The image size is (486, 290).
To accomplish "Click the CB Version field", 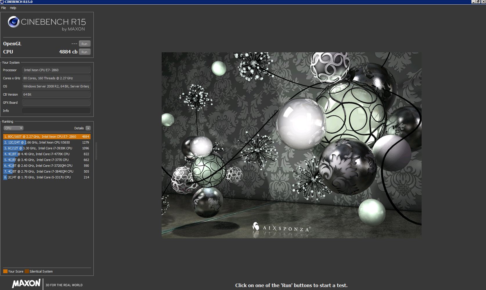I will click(x=56, y=94).
